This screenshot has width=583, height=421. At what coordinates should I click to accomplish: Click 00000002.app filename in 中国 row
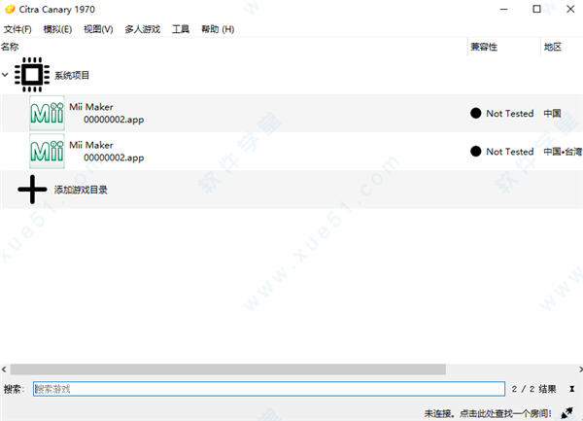[114, 120]
